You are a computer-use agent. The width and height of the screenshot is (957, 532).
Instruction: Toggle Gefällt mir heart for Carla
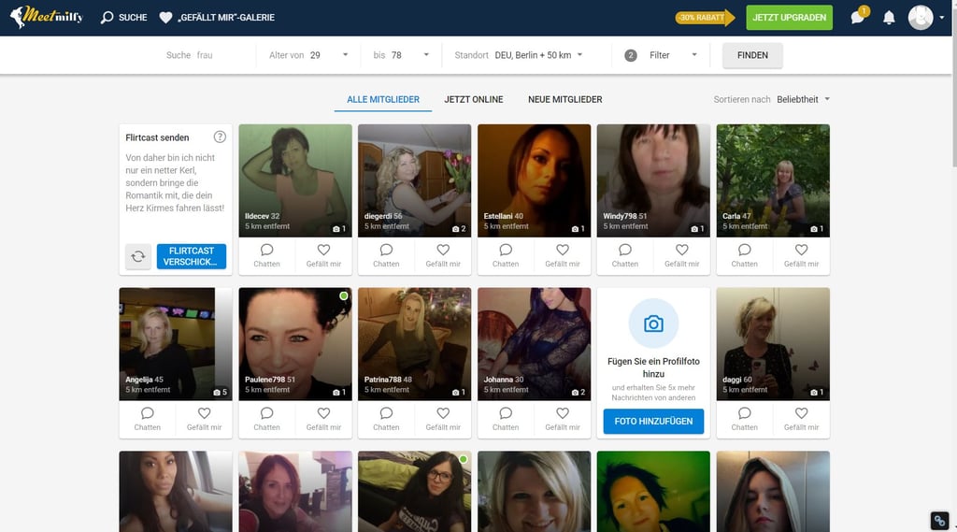click(x=801, y=251)
